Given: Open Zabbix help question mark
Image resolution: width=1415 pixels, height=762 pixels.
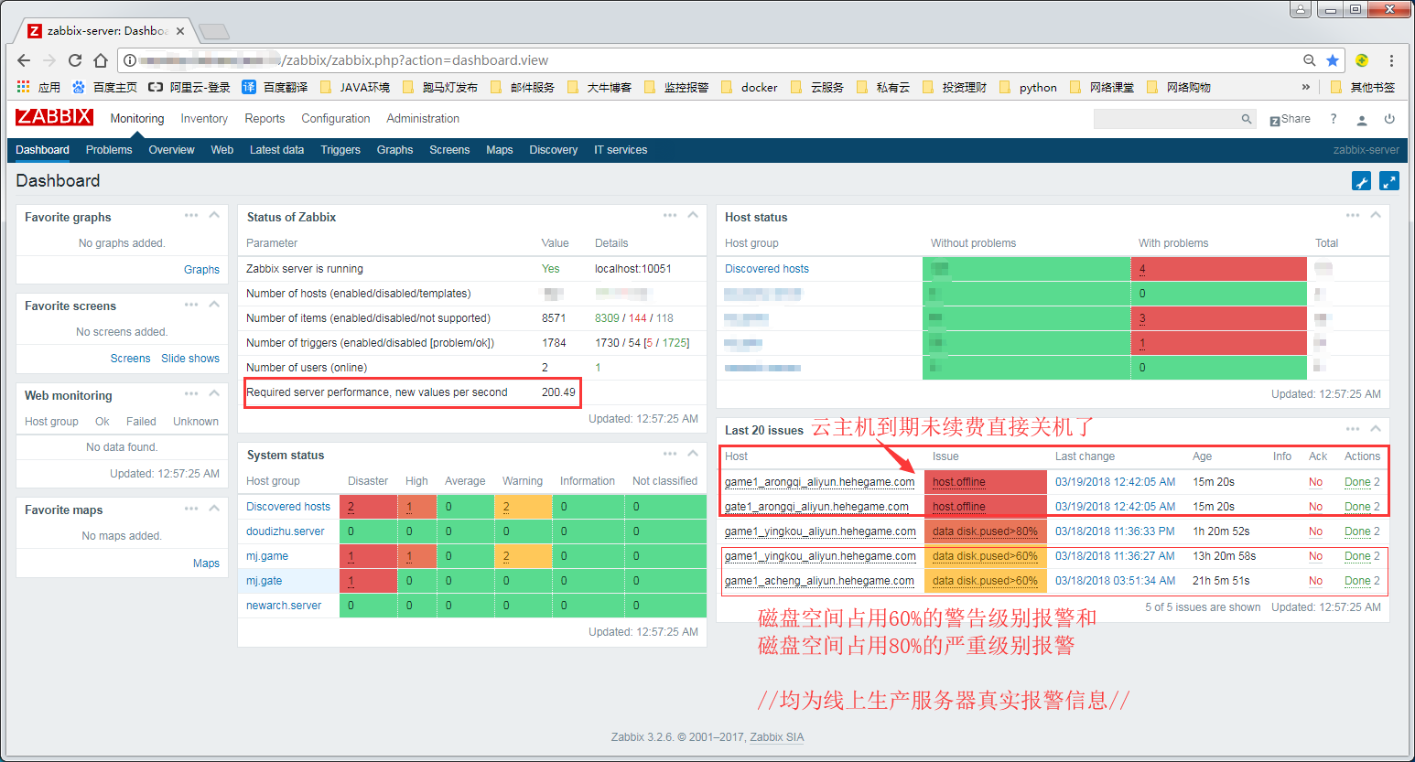Looking at the screenshot, I should [1334, 119].
